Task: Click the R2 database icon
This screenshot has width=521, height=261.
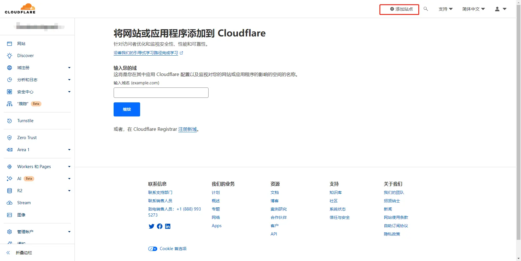Action: tap(9, 191)
